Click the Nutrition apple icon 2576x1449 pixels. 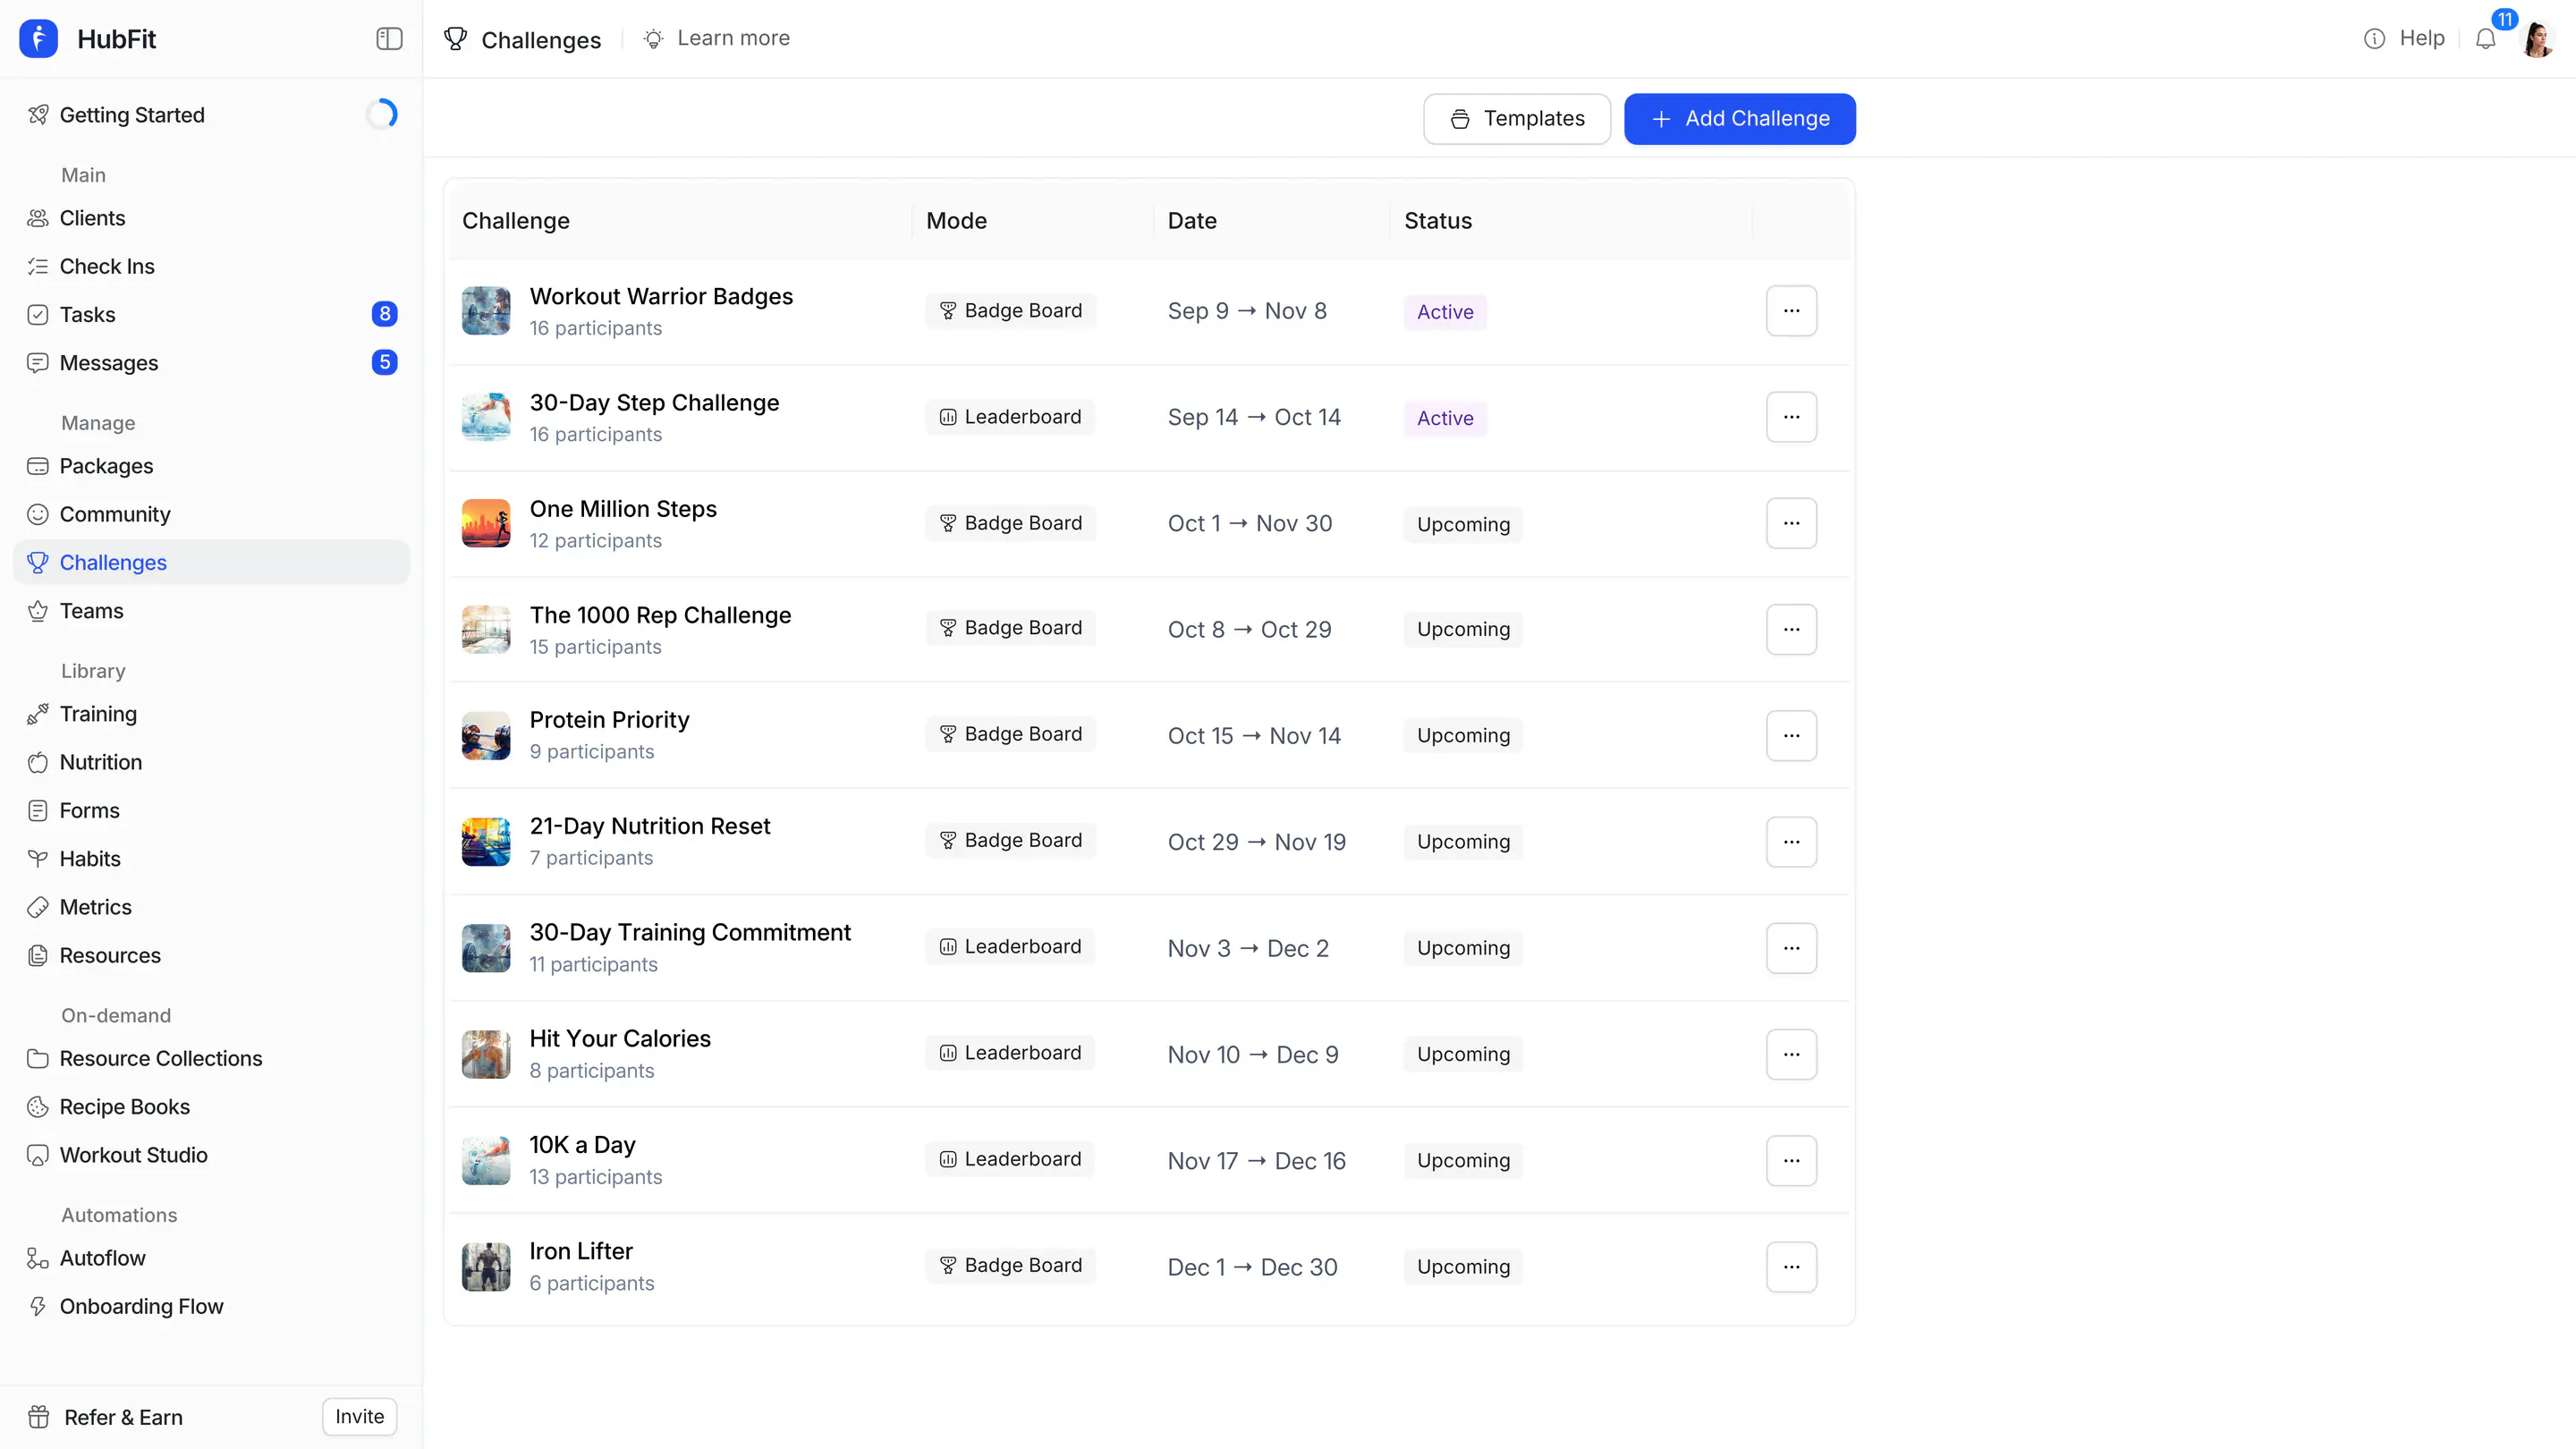tap(38, 762)
